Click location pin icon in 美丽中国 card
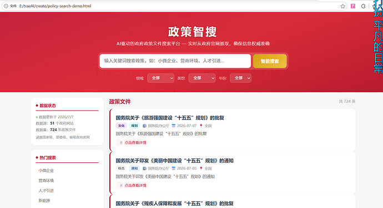383x208 pixels. coord(201,169)
